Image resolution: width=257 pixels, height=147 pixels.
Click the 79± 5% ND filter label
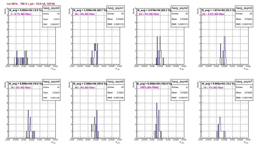pyautogui.click(x=21, y=88)
